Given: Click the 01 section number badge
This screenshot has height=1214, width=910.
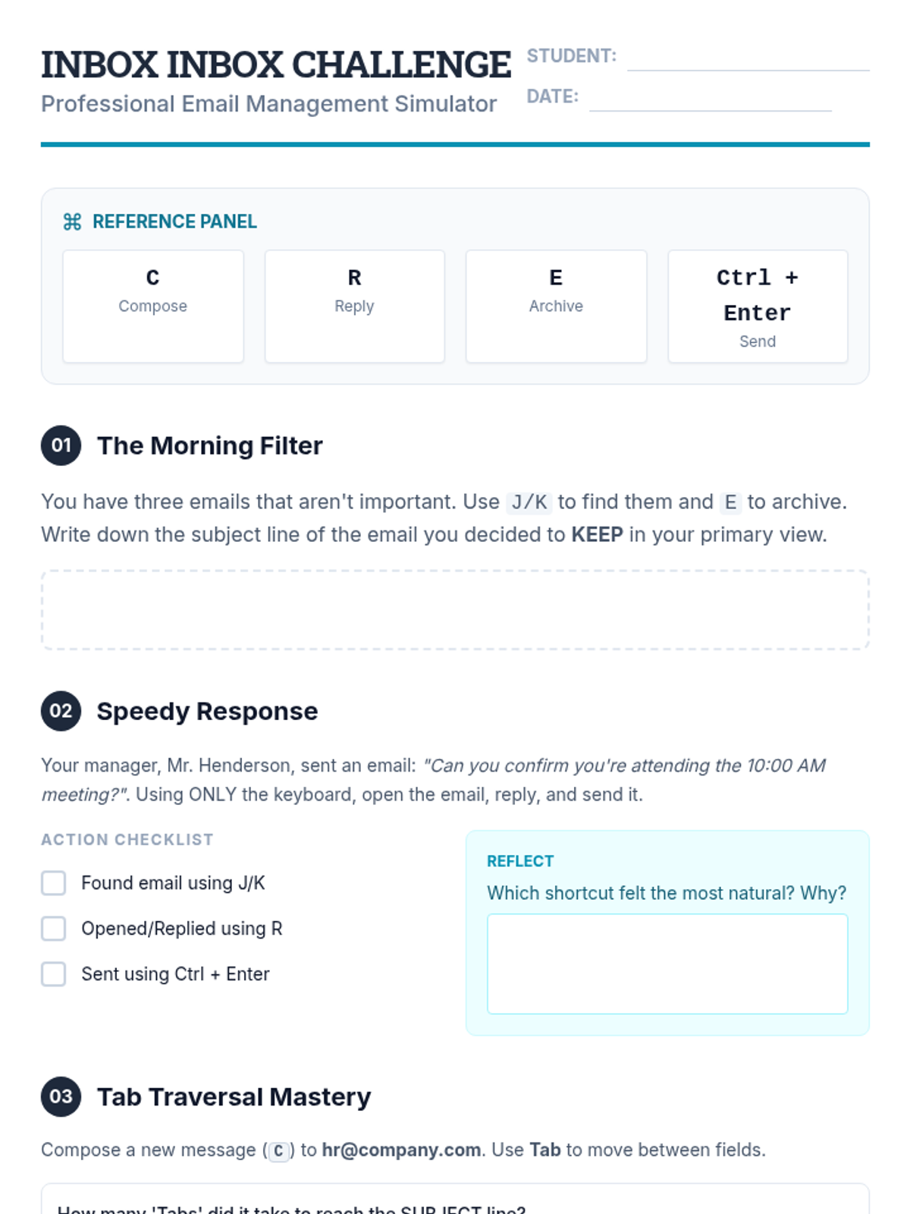Looking at the screenshot, I should pyautogui.click(x=61, y=445).
